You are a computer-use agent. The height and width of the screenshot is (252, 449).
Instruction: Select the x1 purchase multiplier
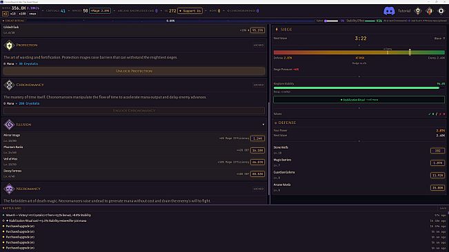coord(5,14)
